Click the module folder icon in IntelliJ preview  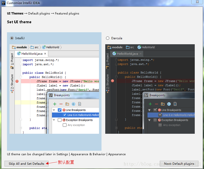(14, 47)
